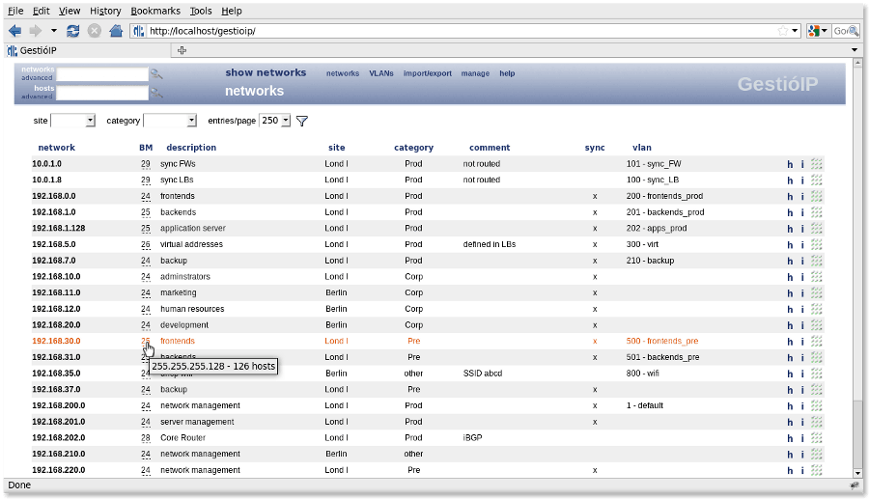869x499 pixels.
Task: Click the manage link in the header
Action: coord(475,73)
